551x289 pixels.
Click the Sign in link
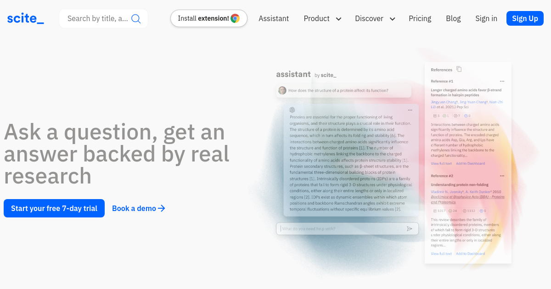click(486, 18)
